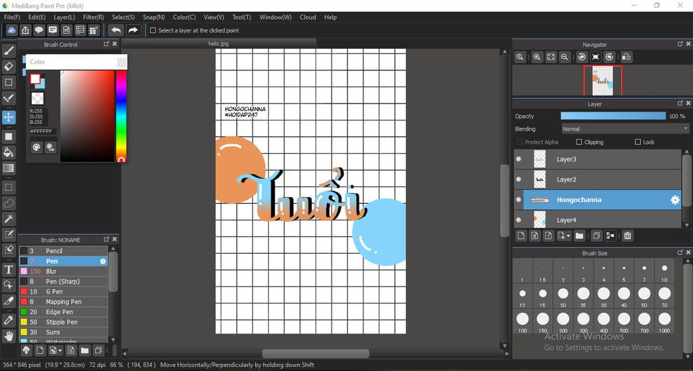
Task: Activate the Move tool
Action: [x=8, y=117]
